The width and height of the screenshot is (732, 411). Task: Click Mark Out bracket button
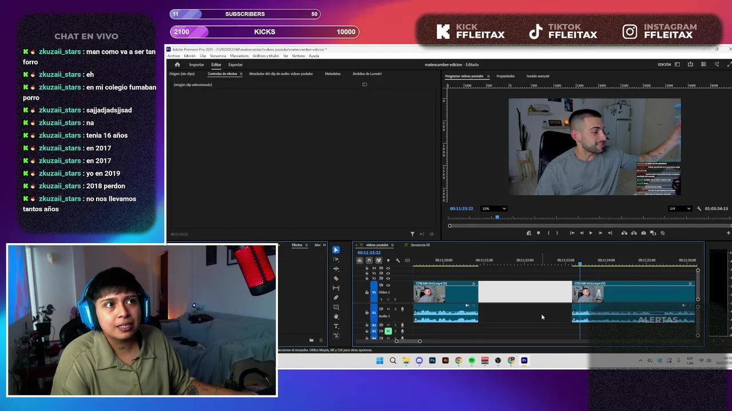pyautogui.click(x=557, y=233)
